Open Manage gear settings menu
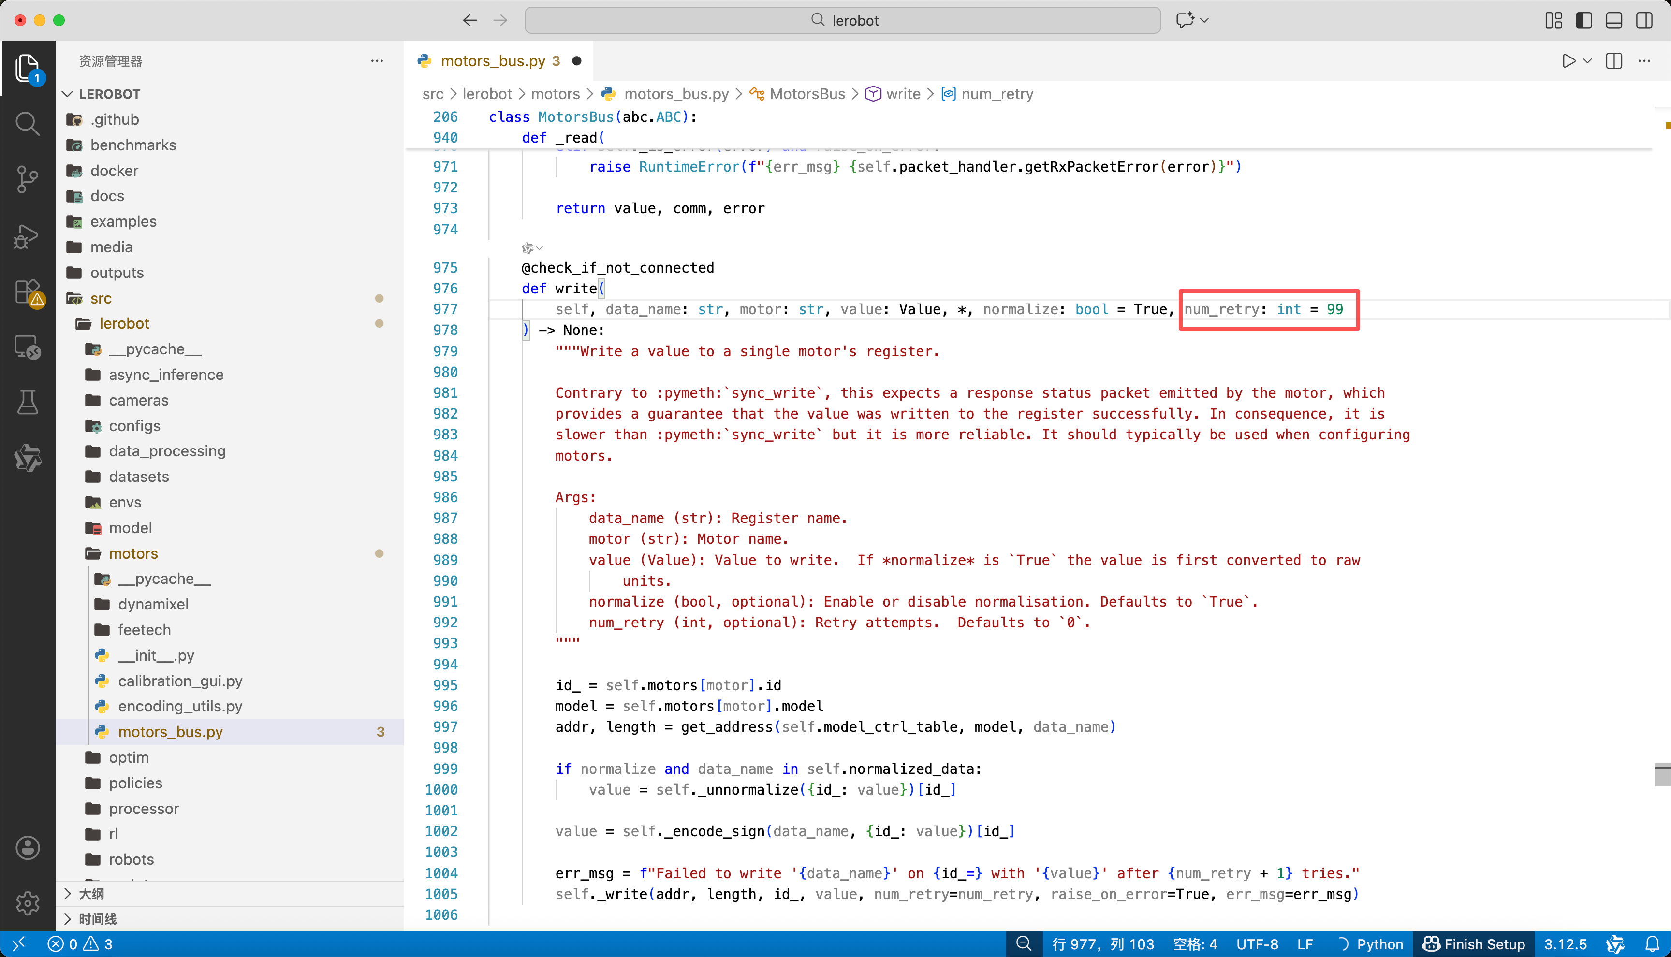This screenshot has width=1671, height=957. pyautogui.click(x=28, y=903)
